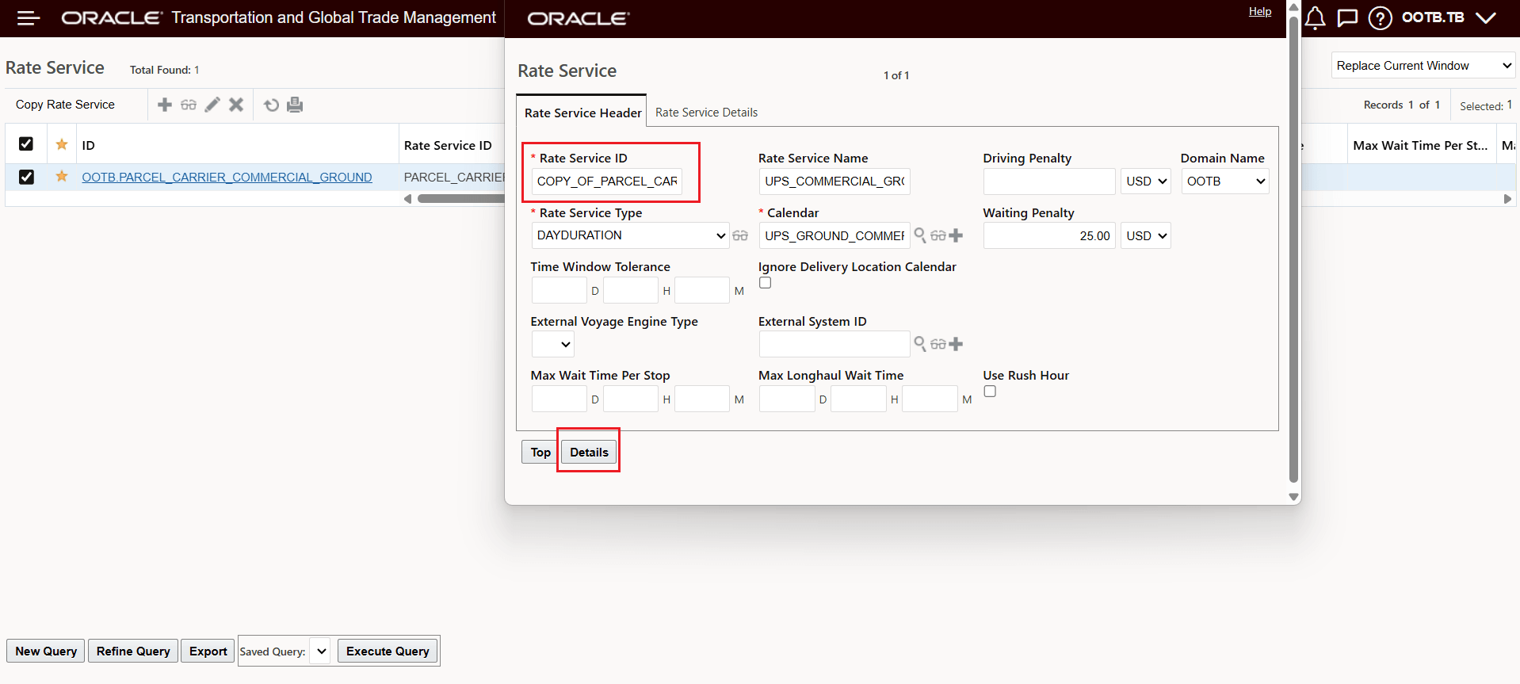Open the help question mark icon

point(1380,17)
